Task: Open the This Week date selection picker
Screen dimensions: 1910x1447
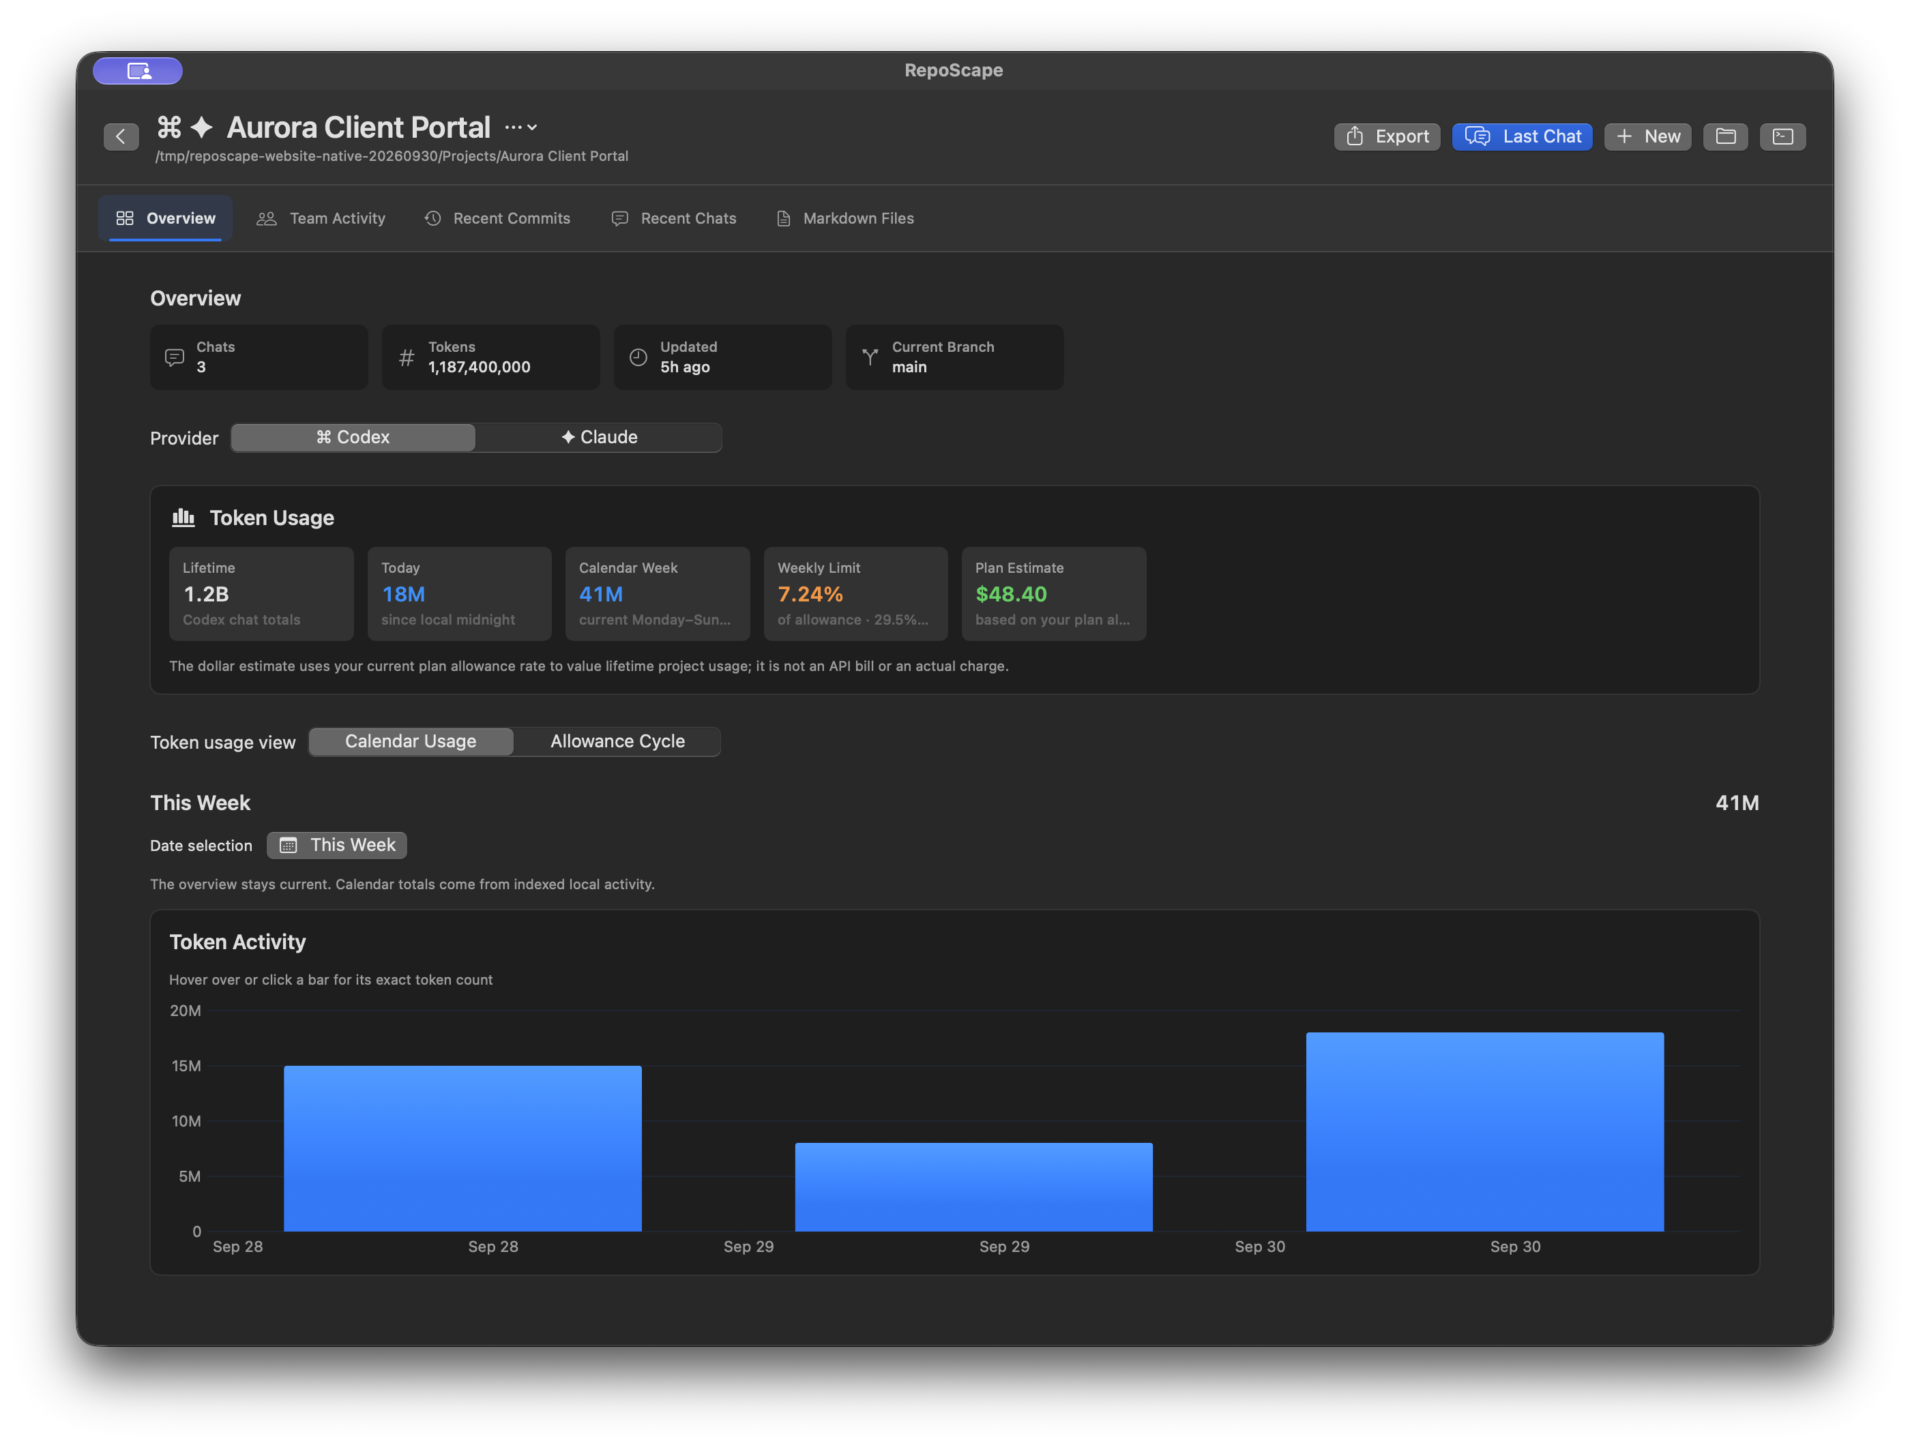Action: [x=337, y=846]
